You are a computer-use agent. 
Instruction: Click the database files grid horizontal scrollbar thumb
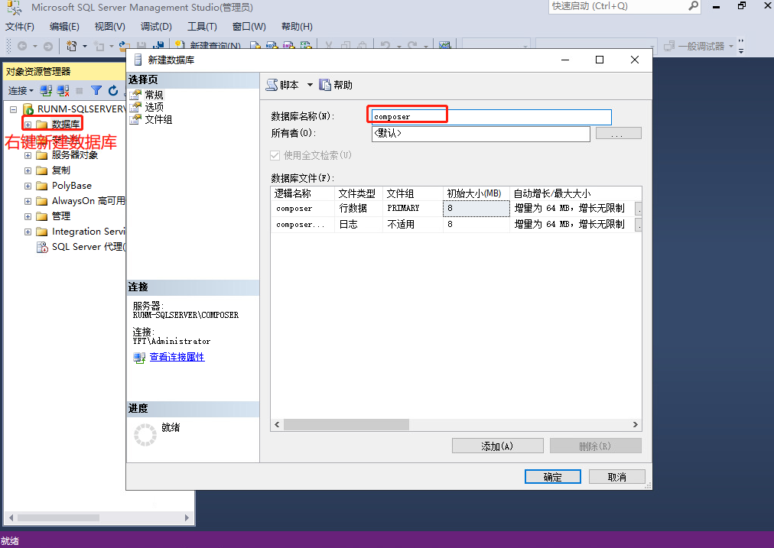(x=346, y=425)
